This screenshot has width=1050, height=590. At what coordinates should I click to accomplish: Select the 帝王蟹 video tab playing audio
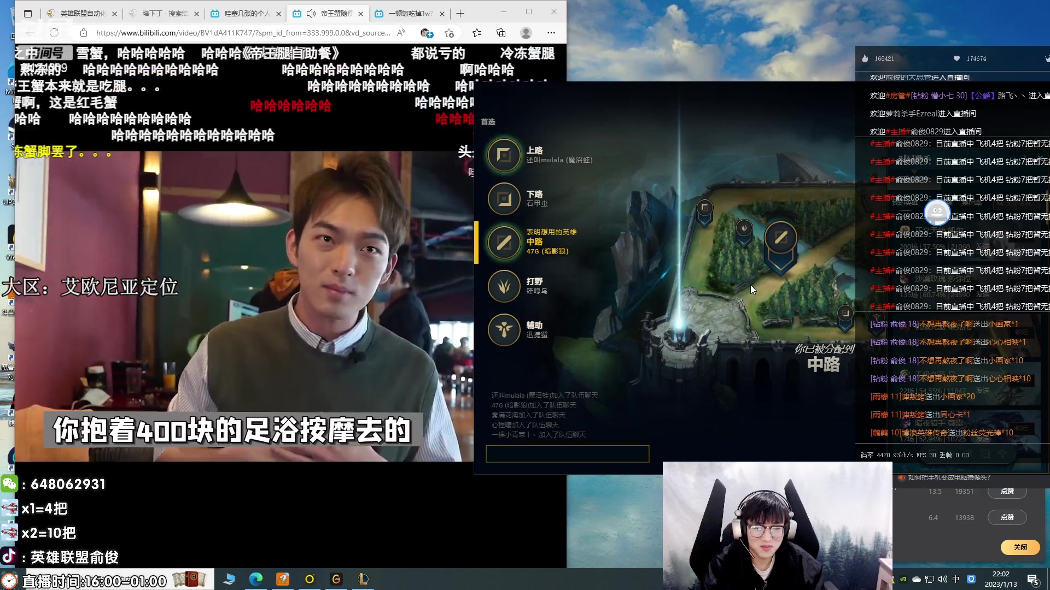point(328,13)
